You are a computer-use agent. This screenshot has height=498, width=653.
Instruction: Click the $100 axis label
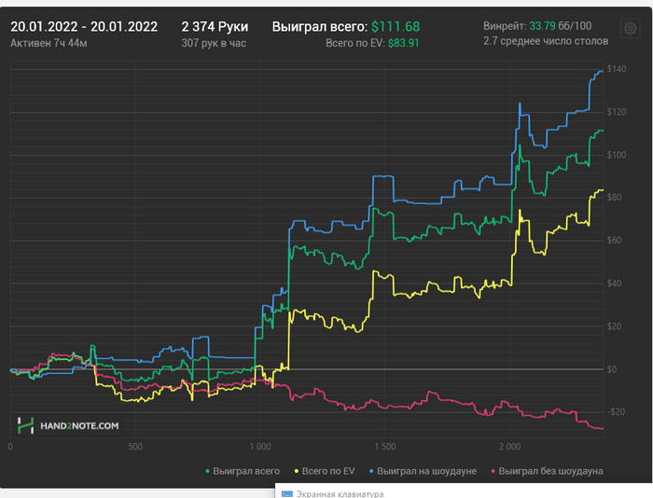point(617,155)
